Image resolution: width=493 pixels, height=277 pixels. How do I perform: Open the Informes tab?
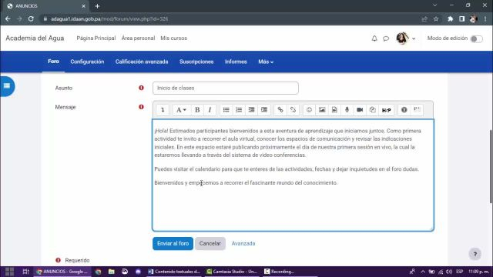[236, 62]
